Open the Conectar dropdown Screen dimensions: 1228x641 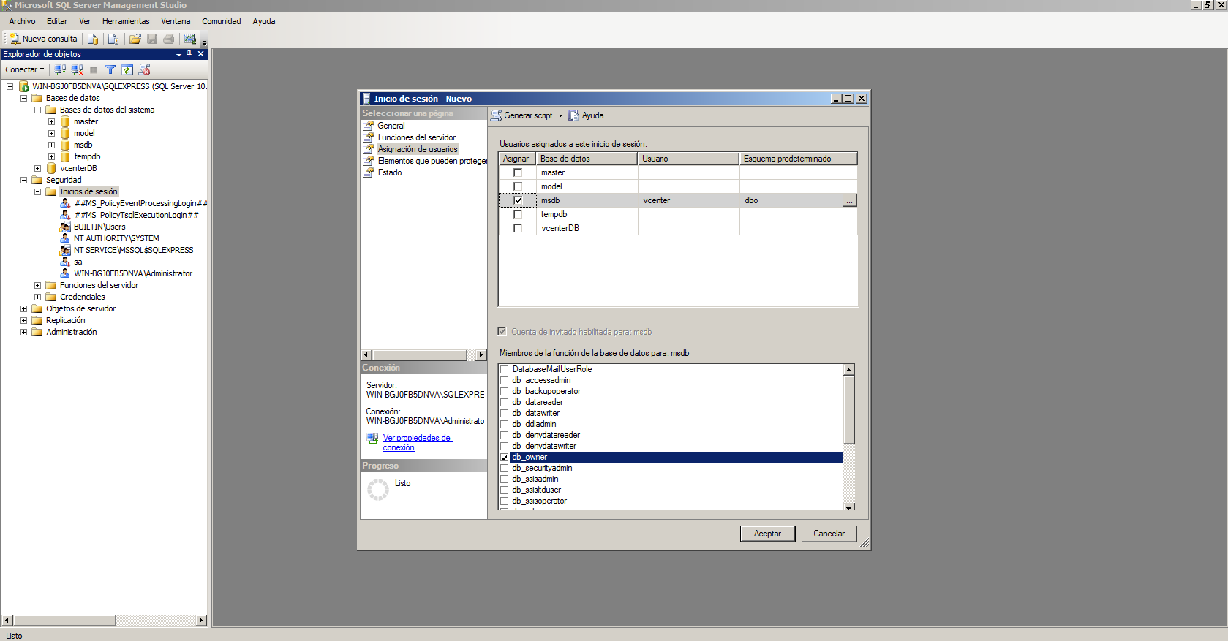(25, 70)
